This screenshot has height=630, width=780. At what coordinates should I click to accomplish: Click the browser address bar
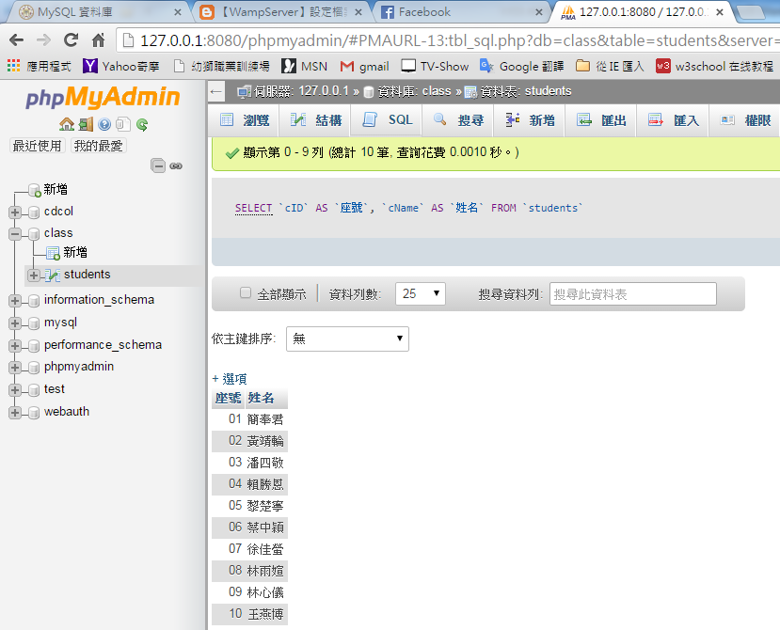[448, 40]
